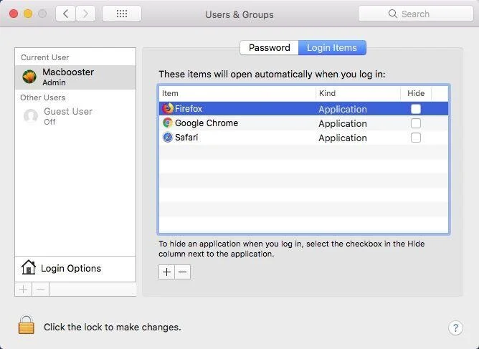The width and height of the screenshot is (479, 349).
Task: Select the Macbooster admin user
Action: pos(75,77)
